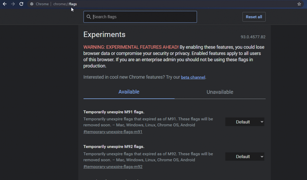
Task: Click the 'Temporarily unexpire M92 flags.' title
Action: pos(114,147)
